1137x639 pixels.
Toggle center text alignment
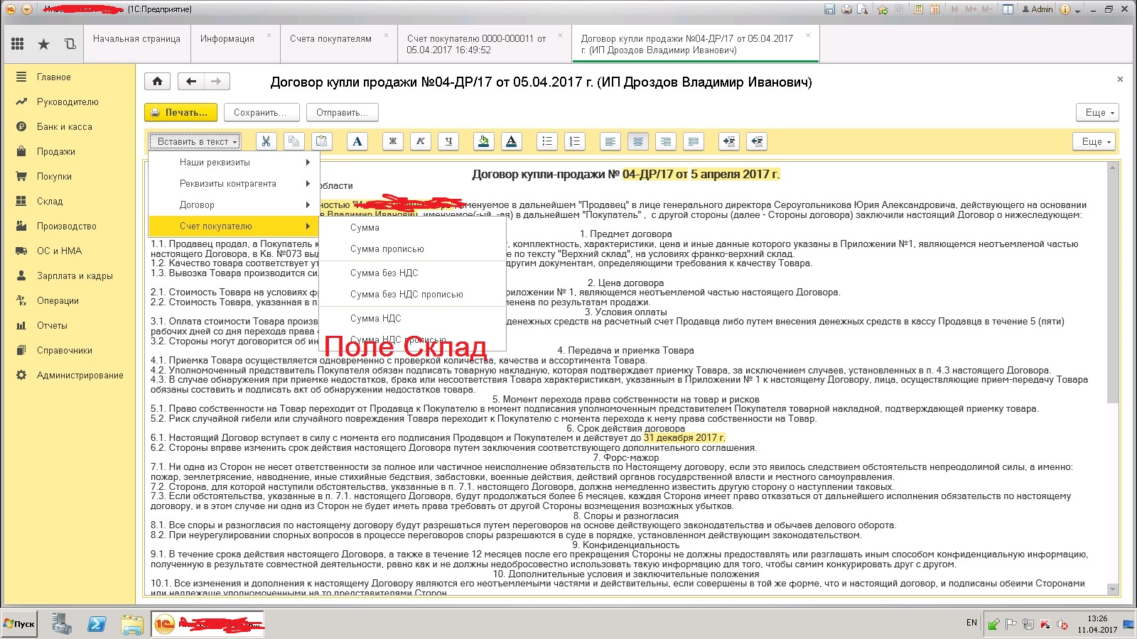637,141
